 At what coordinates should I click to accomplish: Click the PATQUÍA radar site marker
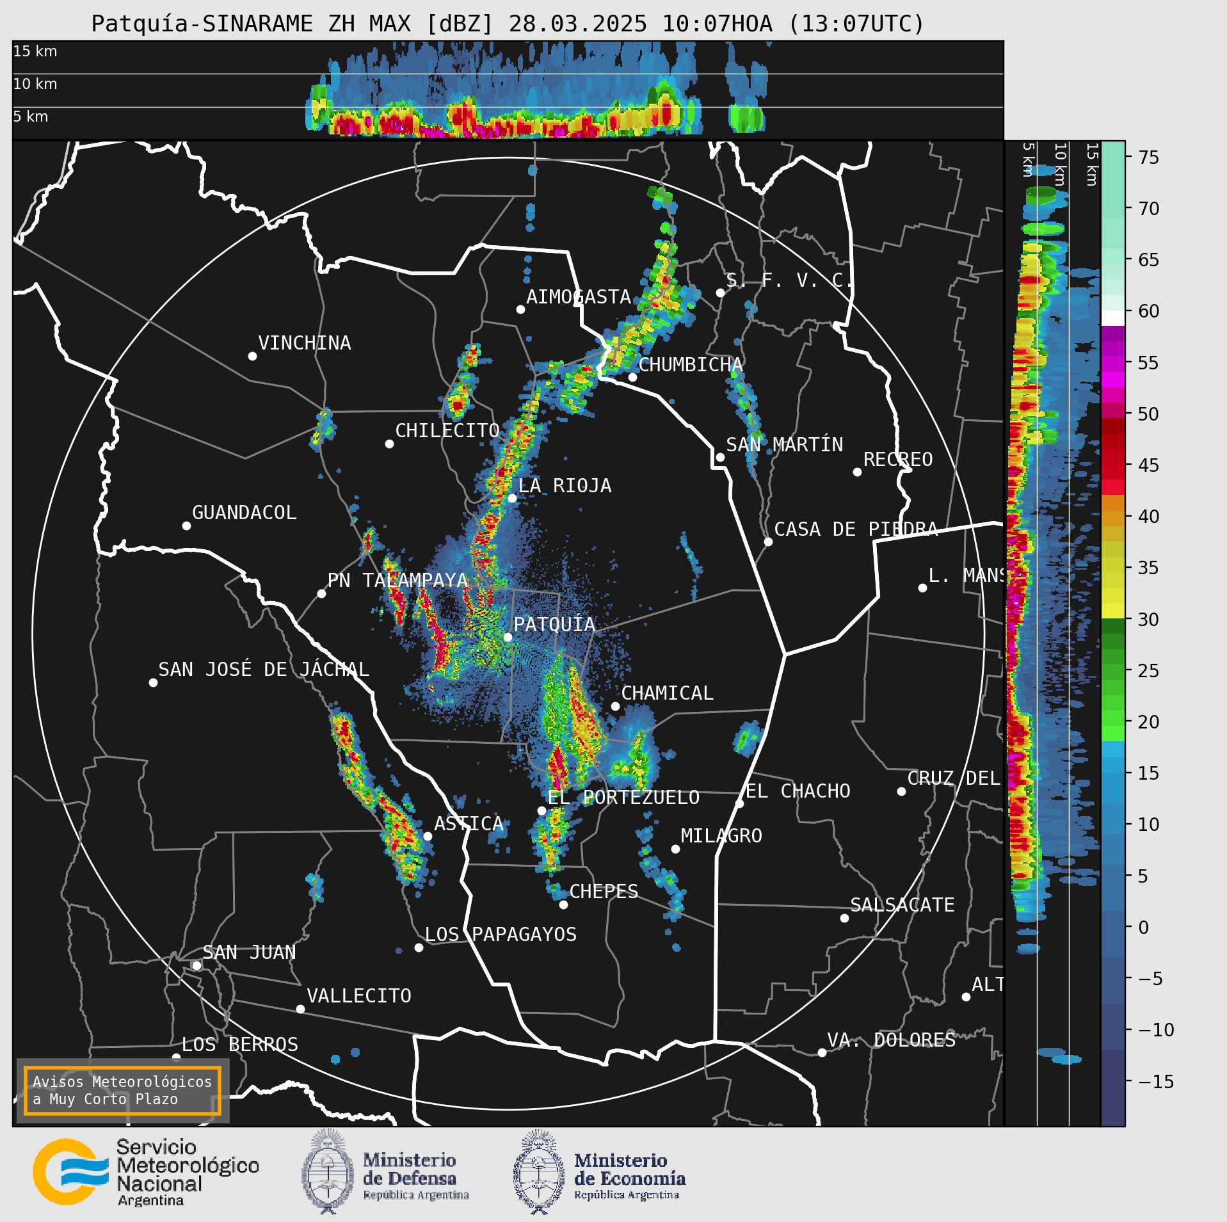[508, 637]
